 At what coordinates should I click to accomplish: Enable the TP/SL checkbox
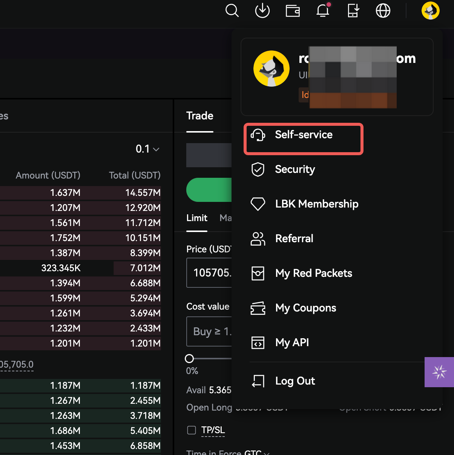click(x=192, y=430)
